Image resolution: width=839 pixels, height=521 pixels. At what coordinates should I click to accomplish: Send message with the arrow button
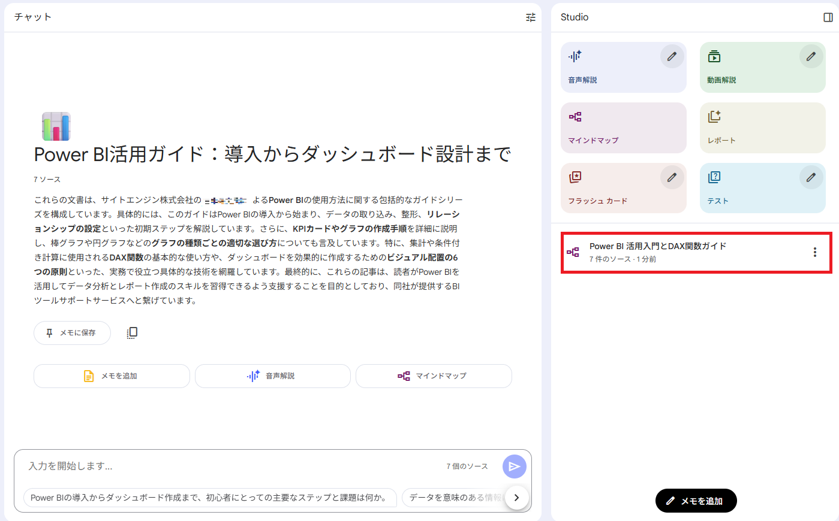515,467
